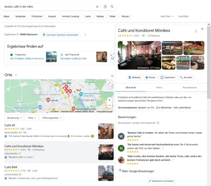Open Die 10 Besten Cafés in Hannover link

tap(27, 58)
